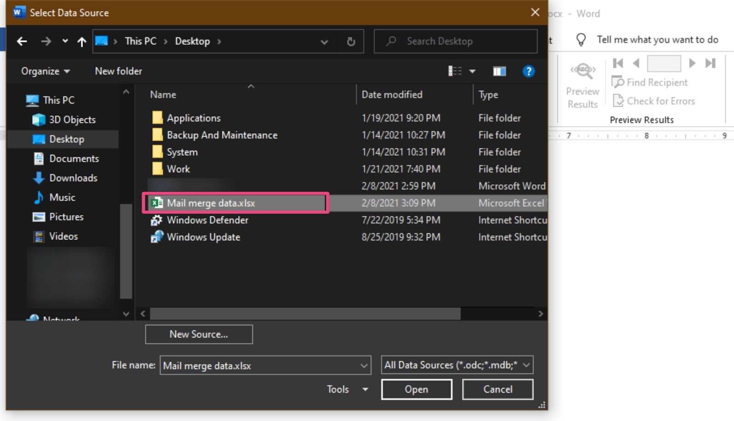734x421 pixels.
Task: Open Downloads in the sidebar
Action: (73, 178)
